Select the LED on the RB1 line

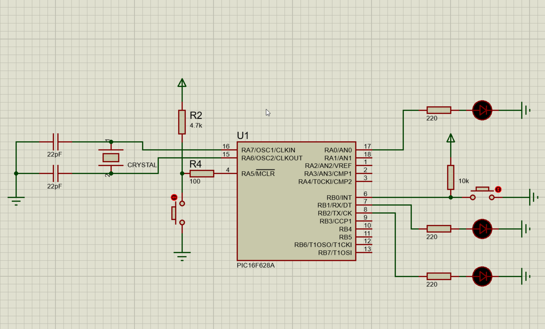coord(482,229)
